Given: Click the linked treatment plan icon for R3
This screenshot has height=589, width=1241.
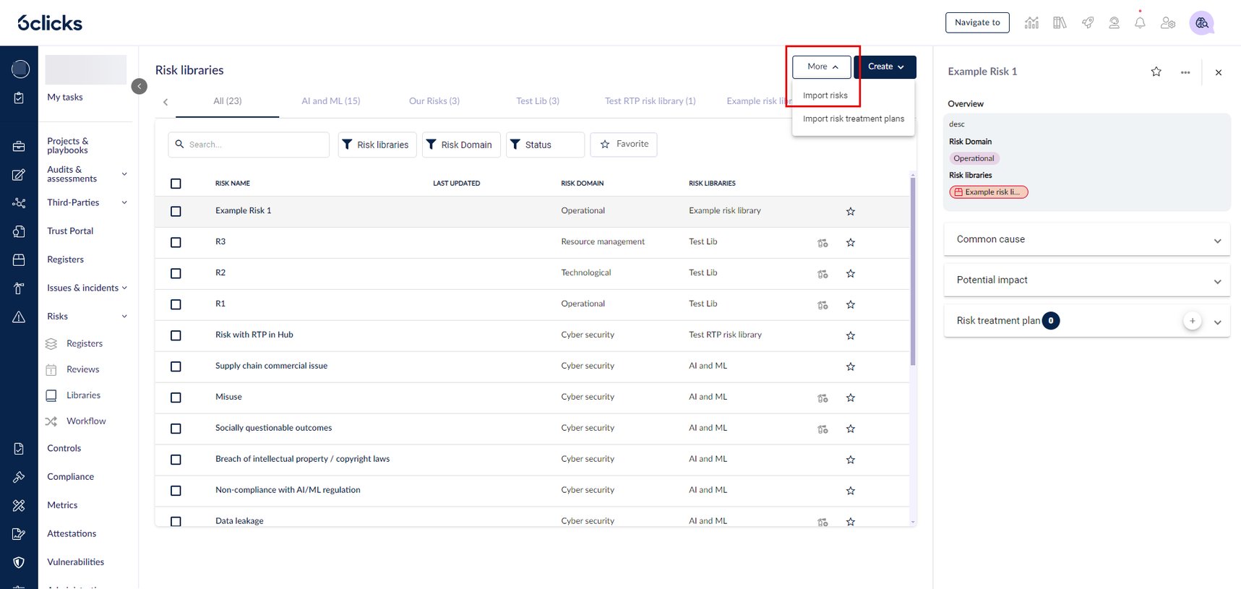Looking at the screenshot, I should tap(823, 243).
